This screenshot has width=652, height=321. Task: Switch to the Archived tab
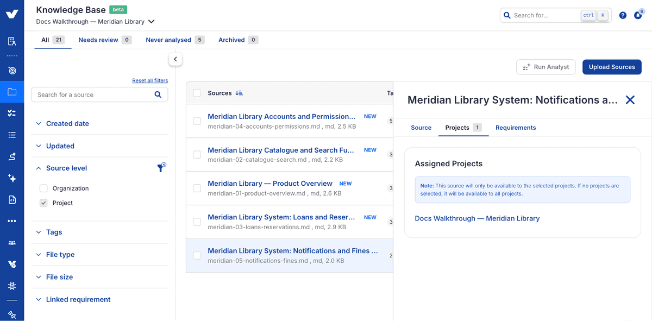point(238,40)
